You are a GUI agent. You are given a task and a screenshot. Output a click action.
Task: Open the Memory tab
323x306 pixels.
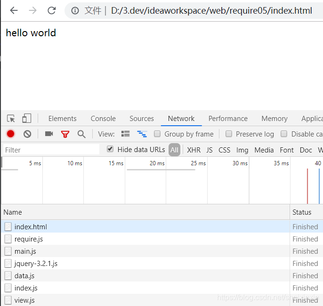pos(275,119)
